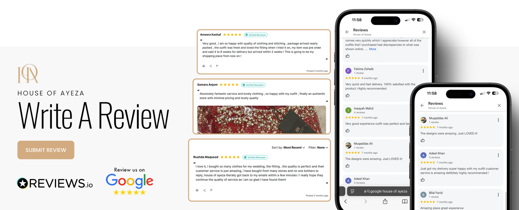Like Ameera Kashaf's review with thumbs-up icon
The height and width of the screenshot is (210, 519).
click(203, 66)
